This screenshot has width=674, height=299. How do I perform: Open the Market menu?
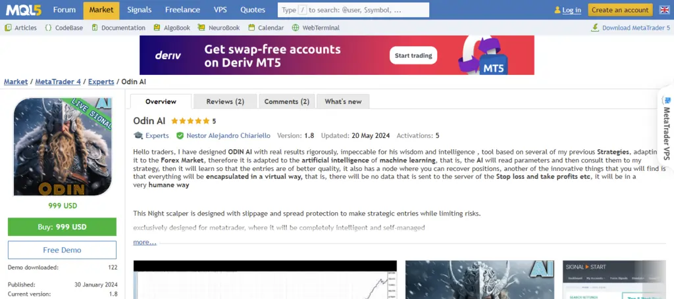[101, 10]
